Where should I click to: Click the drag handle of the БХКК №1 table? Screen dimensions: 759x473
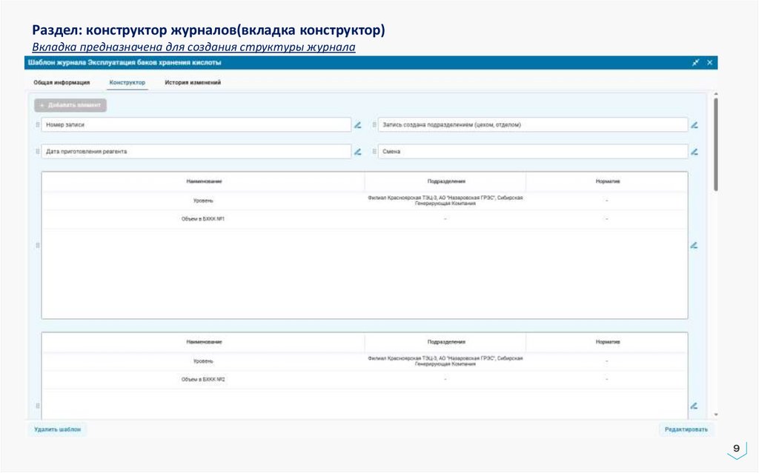(37, 245)
